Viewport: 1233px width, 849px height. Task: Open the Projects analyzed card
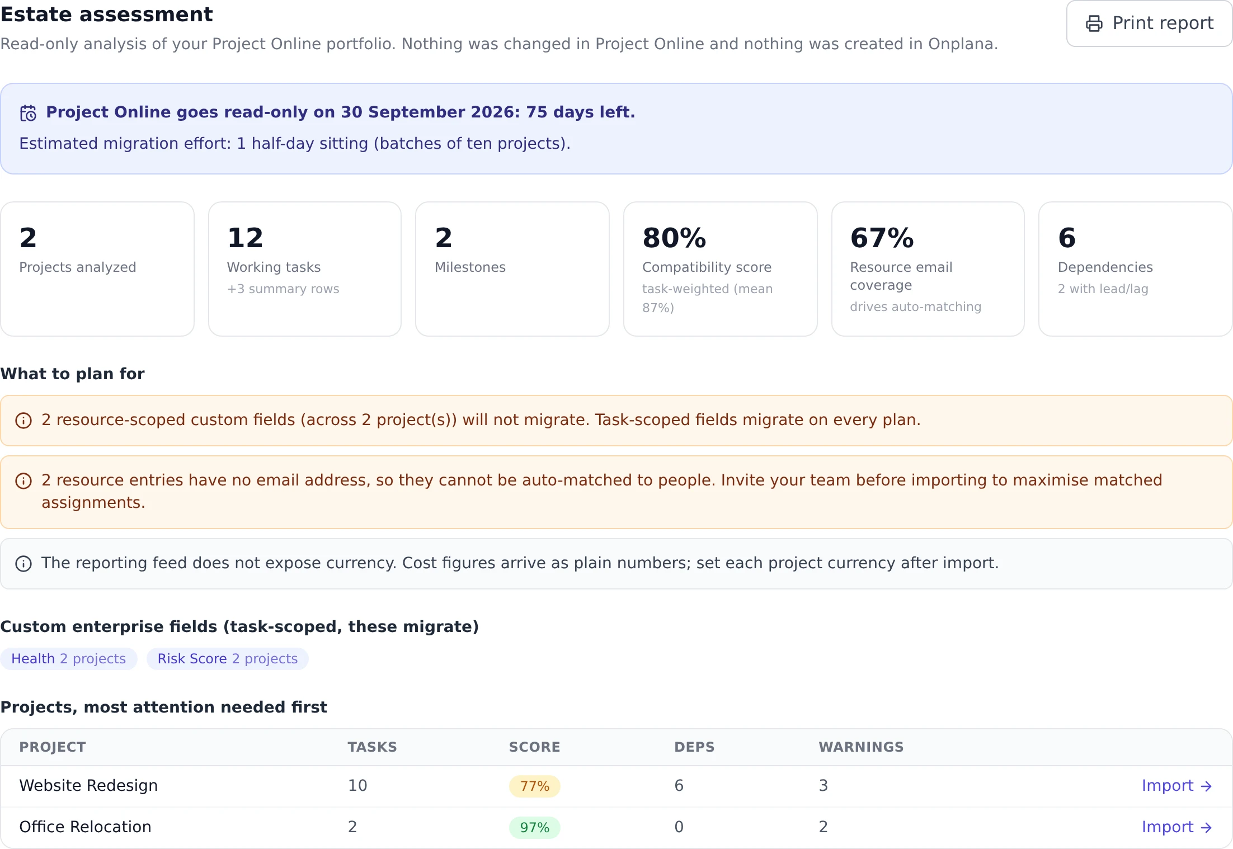(97, 269)
